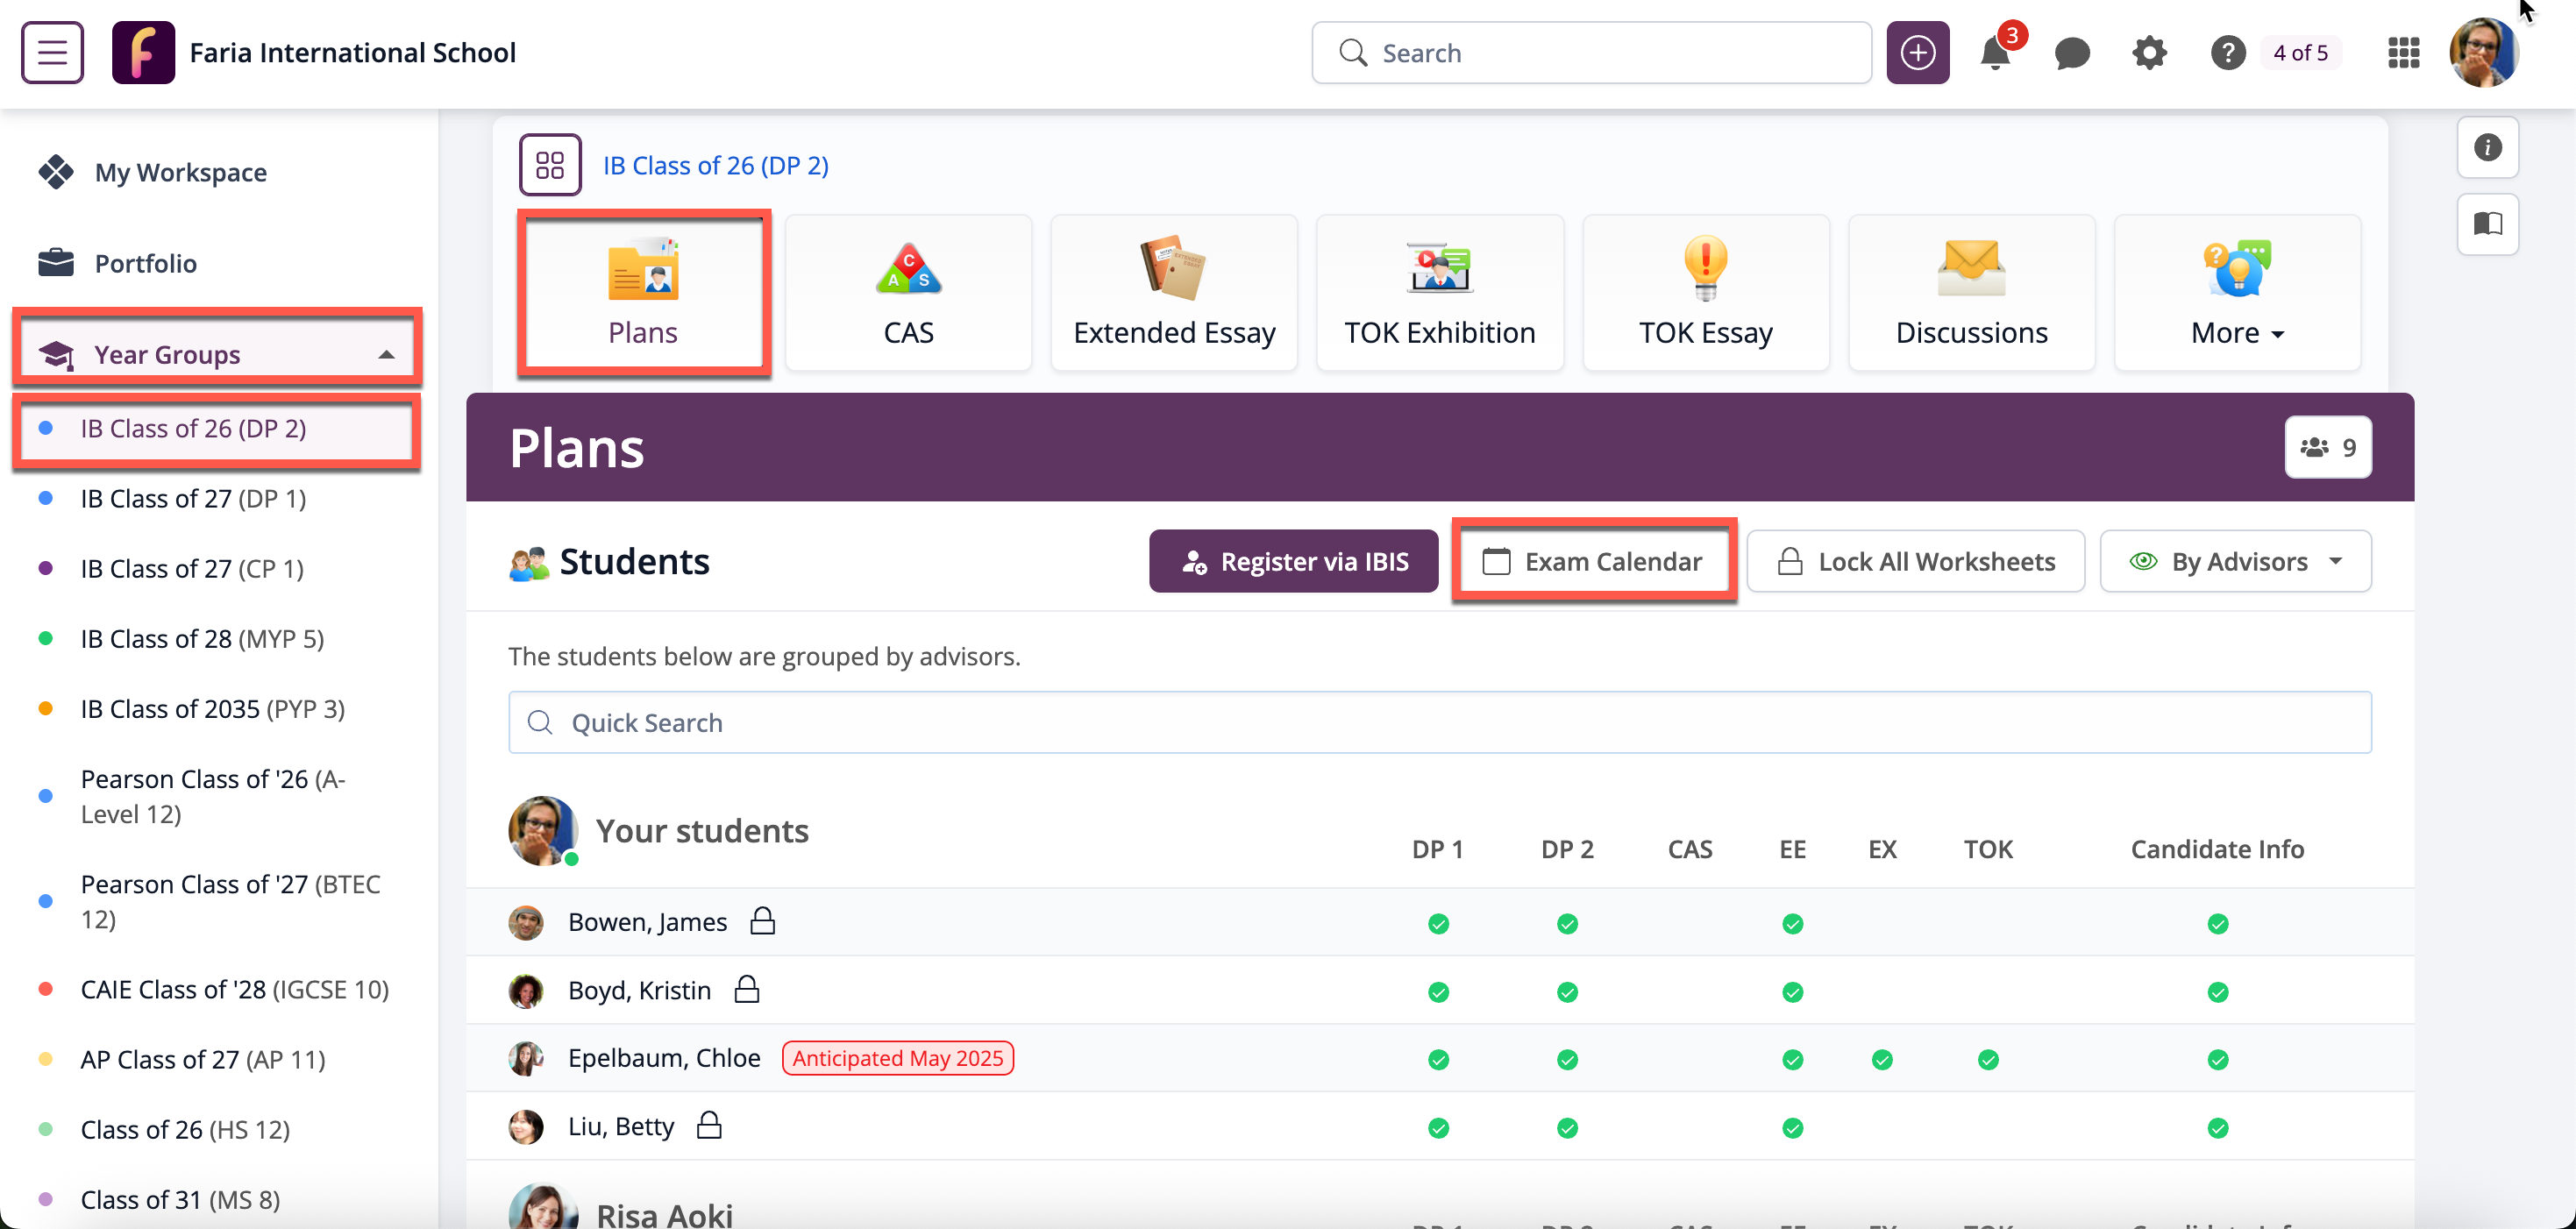
Task: Click the Exam Calendar button
Action: pos(1594,562)
